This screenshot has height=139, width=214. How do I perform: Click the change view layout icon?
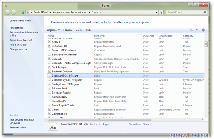(x=192, y=30)
